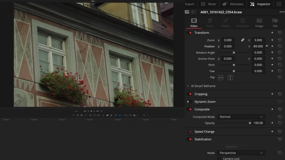This screenshot has height=160, width=285.
Task: Flip the clip vertically
Action: point(230,78)
